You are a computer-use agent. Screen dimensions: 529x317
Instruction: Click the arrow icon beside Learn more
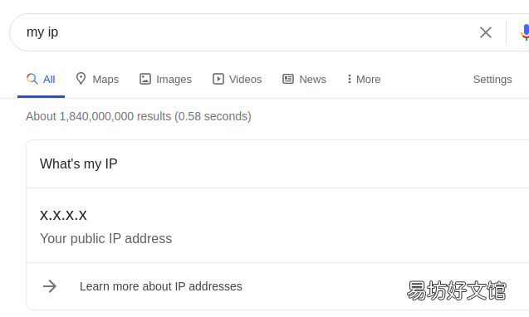(x=50, y=286)
